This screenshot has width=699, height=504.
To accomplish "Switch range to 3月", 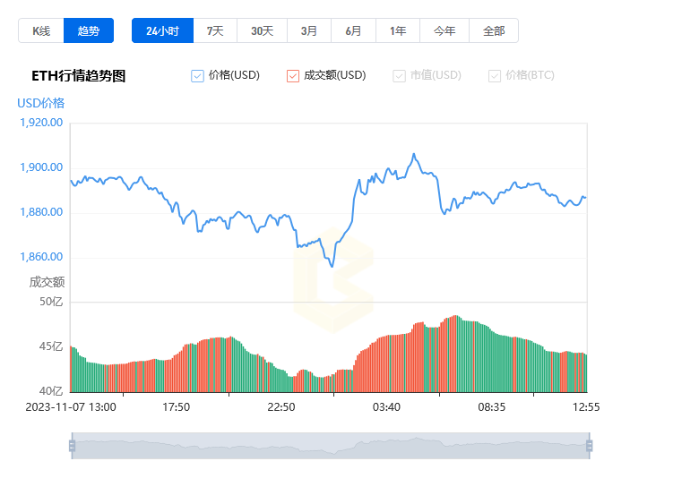I will pos(309,30).
